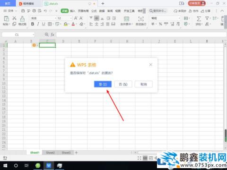Click the print preview icon in quick toolbar
Viewport: 227px width, 170px height.
click(x=40, y=11)
